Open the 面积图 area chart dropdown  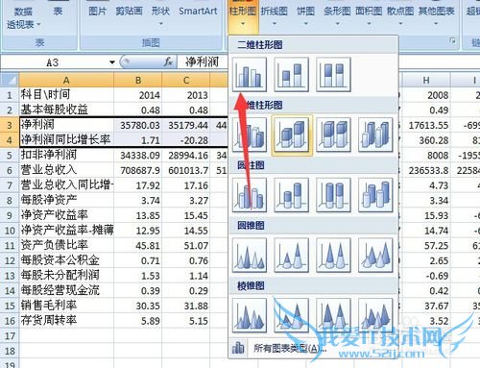369,15
